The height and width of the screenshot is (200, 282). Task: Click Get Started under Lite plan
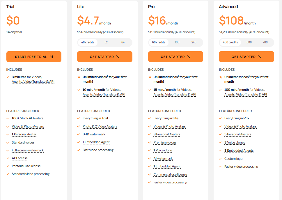[x=104, y=57]
